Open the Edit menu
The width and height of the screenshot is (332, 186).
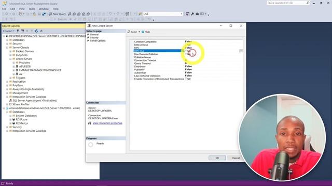pyautogui.click(x=12, y=9)
